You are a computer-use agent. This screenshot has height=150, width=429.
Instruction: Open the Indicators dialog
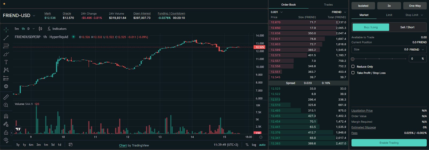pos(57,29)
